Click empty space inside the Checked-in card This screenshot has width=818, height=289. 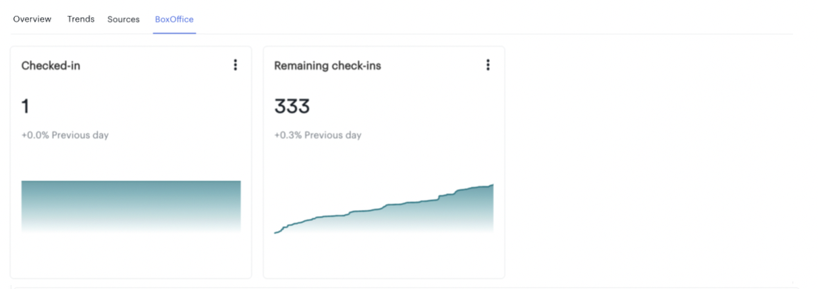[131, 257]
